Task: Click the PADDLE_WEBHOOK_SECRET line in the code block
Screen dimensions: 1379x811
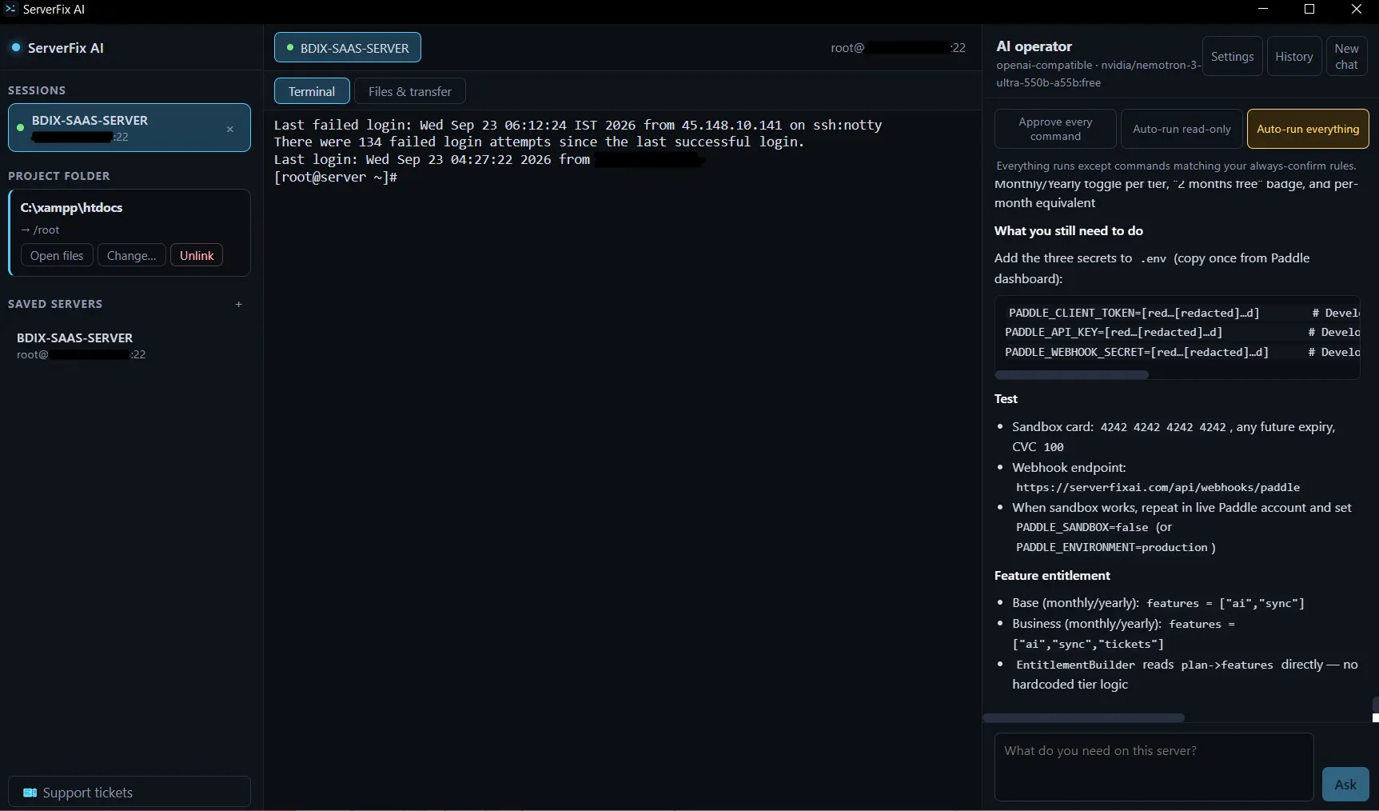Action: 1137,352
